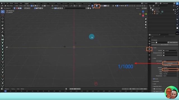179x100 pixels.
Task: Open the World properties tab icon
Action: tap(149, 52)
